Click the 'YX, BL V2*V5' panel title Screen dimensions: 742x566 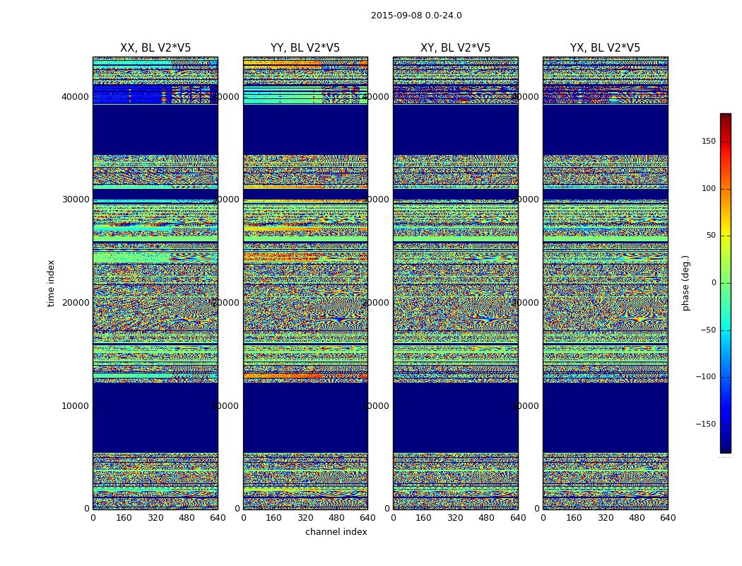point(605,48)
